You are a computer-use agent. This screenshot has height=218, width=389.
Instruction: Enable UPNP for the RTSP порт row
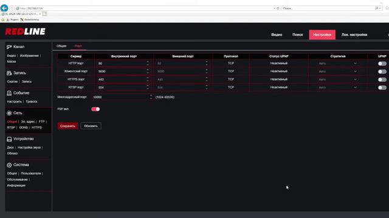382,87
